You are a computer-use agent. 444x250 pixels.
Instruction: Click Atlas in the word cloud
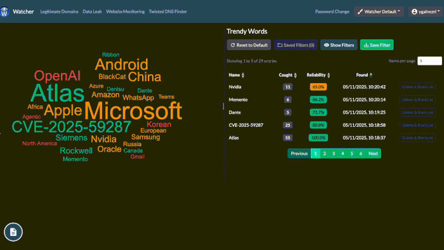point(57,93)
